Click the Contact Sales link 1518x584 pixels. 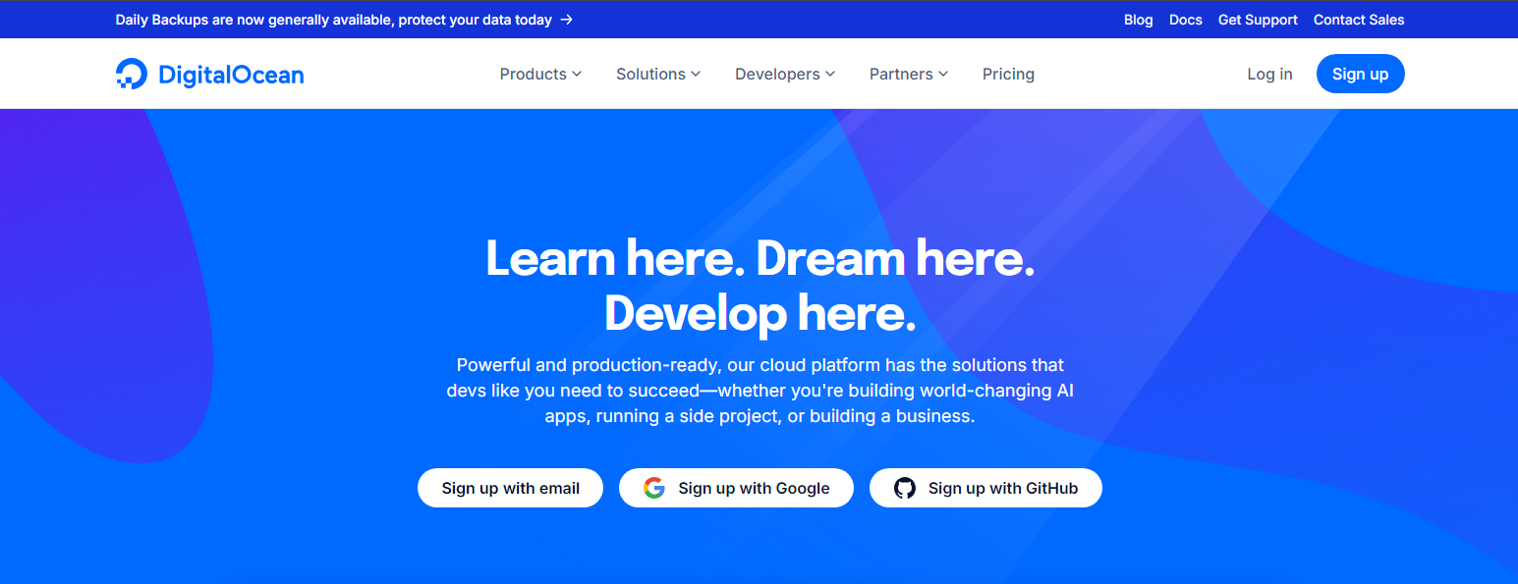tap(1359, 20)
